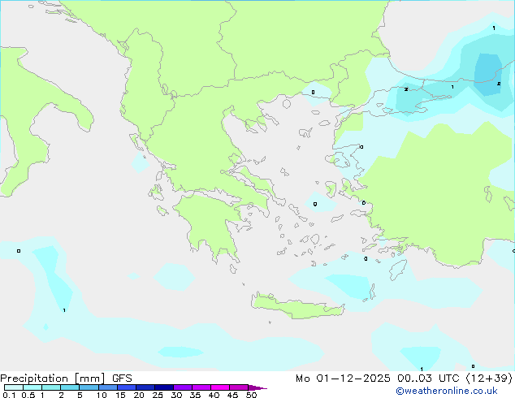515x398 pixels.
Task: Click the 0.5–1 mm legend color swatch
Action: tap(32, 387)
